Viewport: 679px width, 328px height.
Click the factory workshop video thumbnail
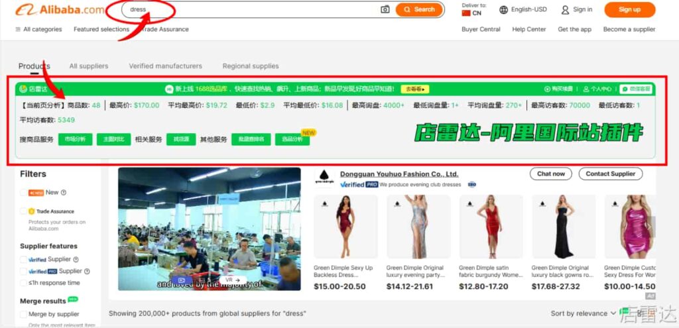click(x=209, y=229)
